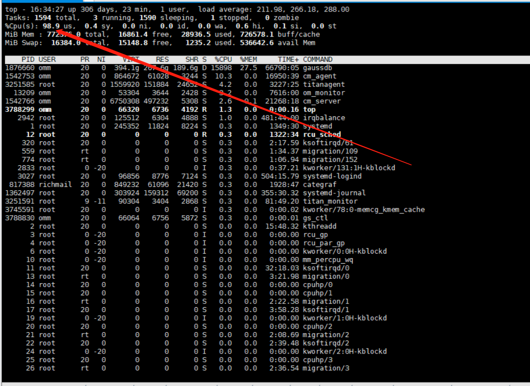Click the %CPU column header
Screen dimensions: 530x386
(223, 59)
